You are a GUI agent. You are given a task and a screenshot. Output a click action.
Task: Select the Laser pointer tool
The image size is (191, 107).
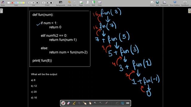(x=106, y=103)
